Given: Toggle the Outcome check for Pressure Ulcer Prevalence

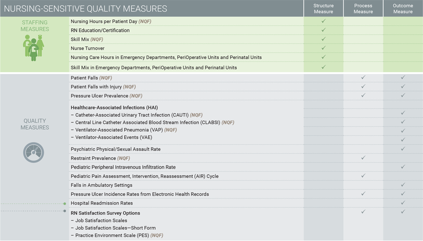Looking at the screenshot, I should pyautogui.click(x=403, y=95).
